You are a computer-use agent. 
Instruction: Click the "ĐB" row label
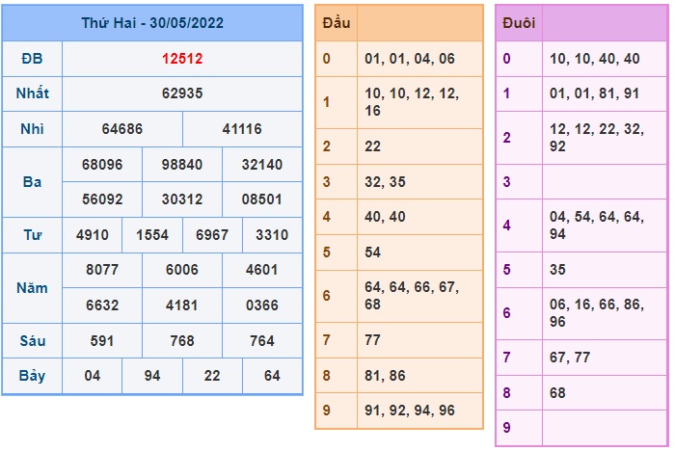click(x=32, y=59)
